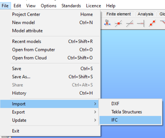The height and width of the screenshot is (138, 165).
Task: Select Open from Cloud
Action: (x=52, y=58)
